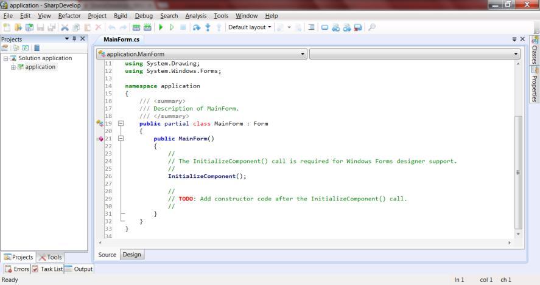This screenshot has height=285, width=540.
Task: Click the red Delete X icon
Action: [98, 27]
